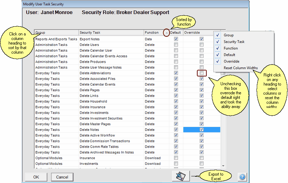
Task: Uncheck Override for Delete Household
Action: 201,101
